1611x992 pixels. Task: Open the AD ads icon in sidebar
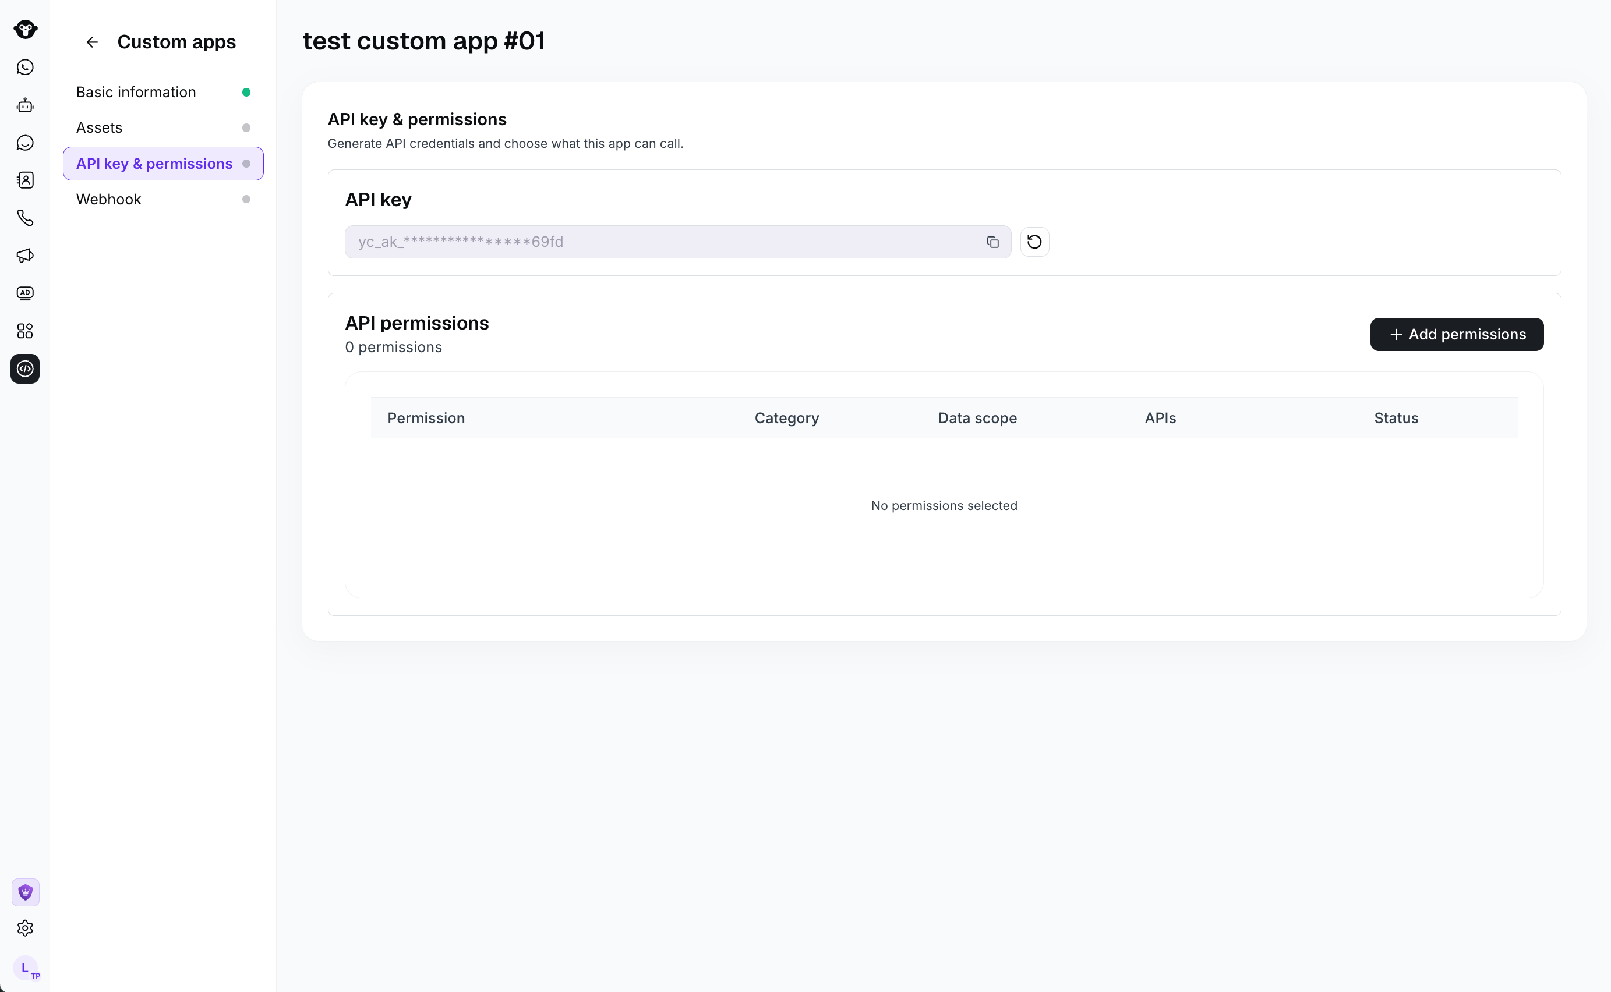coord(25,293)
